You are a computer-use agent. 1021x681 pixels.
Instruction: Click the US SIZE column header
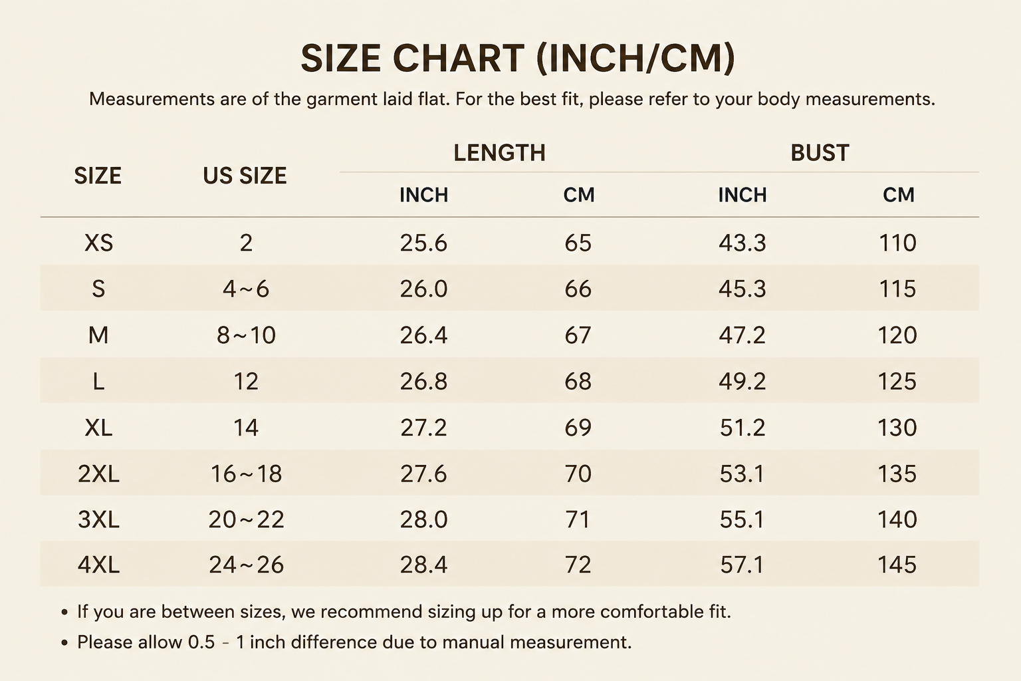[x=245, y=176]
